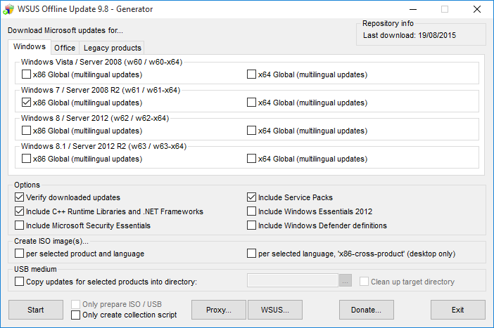Open the Legacy products tab
Viewport: 494px width, 328px height.
[112, 48]
